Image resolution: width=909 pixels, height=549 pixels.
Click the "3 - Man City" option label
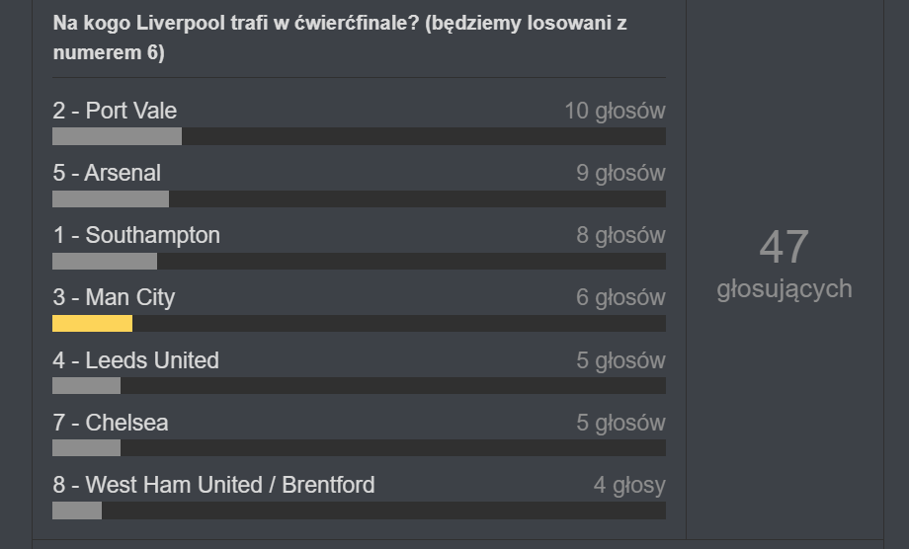pos(114,297)
